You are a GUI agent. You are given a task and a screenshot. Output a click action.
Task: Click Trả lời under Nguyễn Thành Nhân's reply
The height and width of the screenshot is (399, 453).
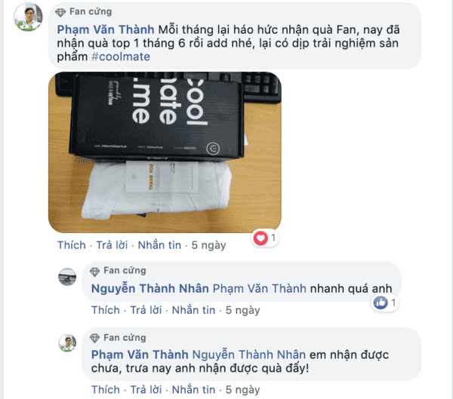(146, 310)
